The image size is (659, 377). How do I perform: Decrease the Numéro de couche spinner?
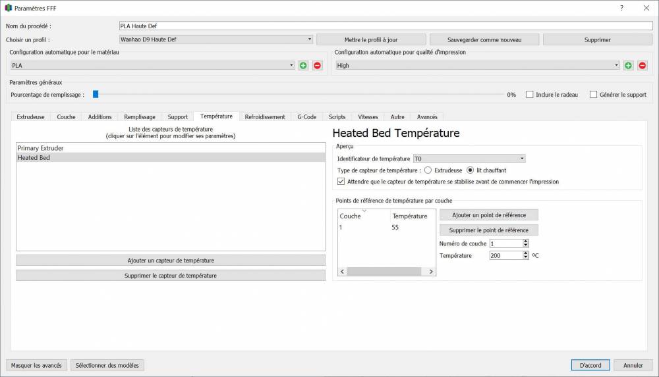pos(525,245)
